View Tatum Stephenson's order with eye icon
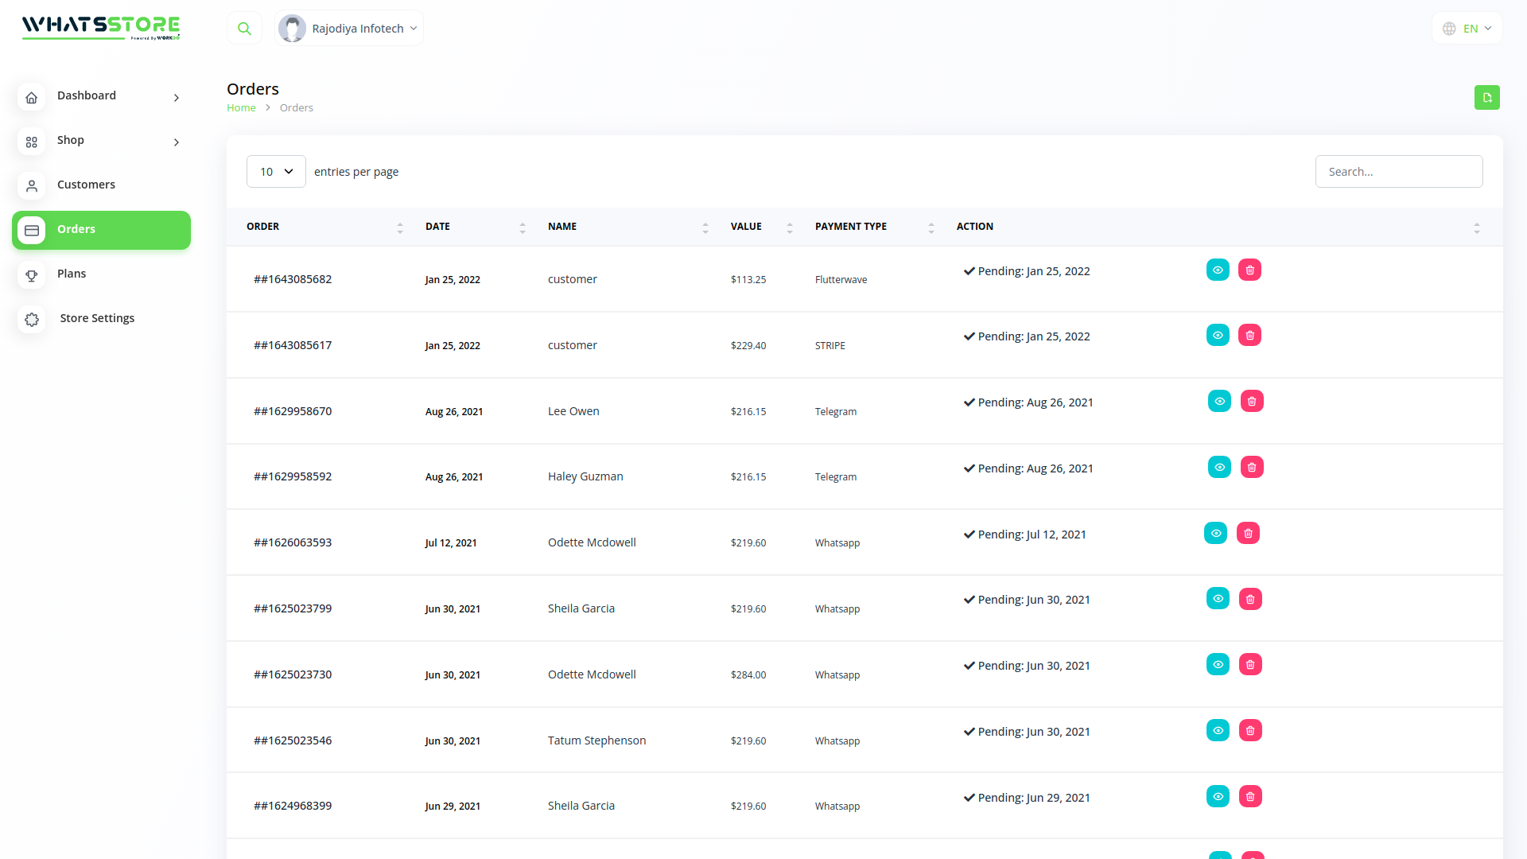Screen dimensions: 1527x859 [x=1218, y=731]
